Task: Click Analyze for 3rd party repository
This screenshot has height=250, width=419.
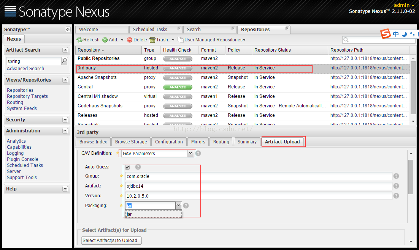Action: [178, 68]
